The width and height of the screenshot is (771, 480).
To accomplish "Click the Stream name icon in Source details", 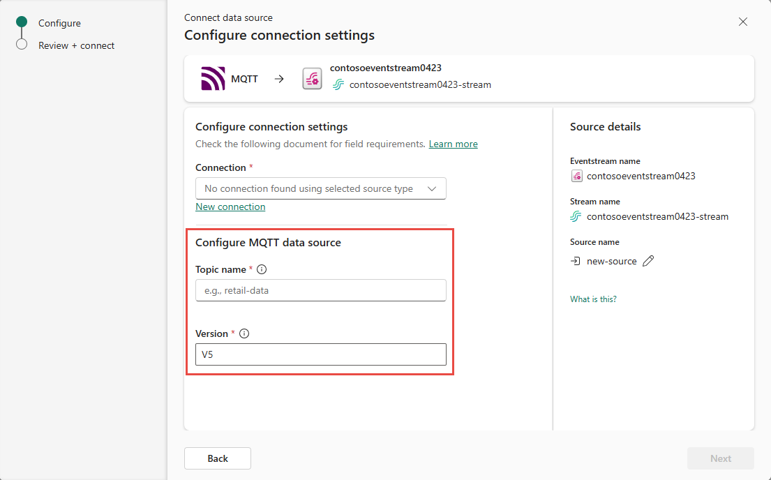I will [x=576, y=216].
